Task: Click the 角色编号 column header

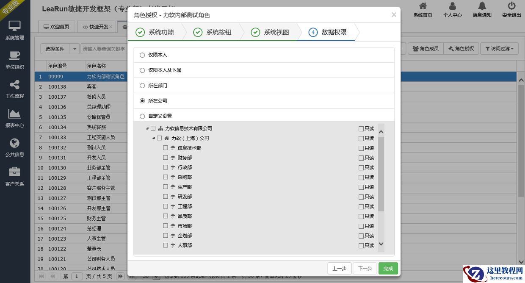Action: click(x=65, y=66)
